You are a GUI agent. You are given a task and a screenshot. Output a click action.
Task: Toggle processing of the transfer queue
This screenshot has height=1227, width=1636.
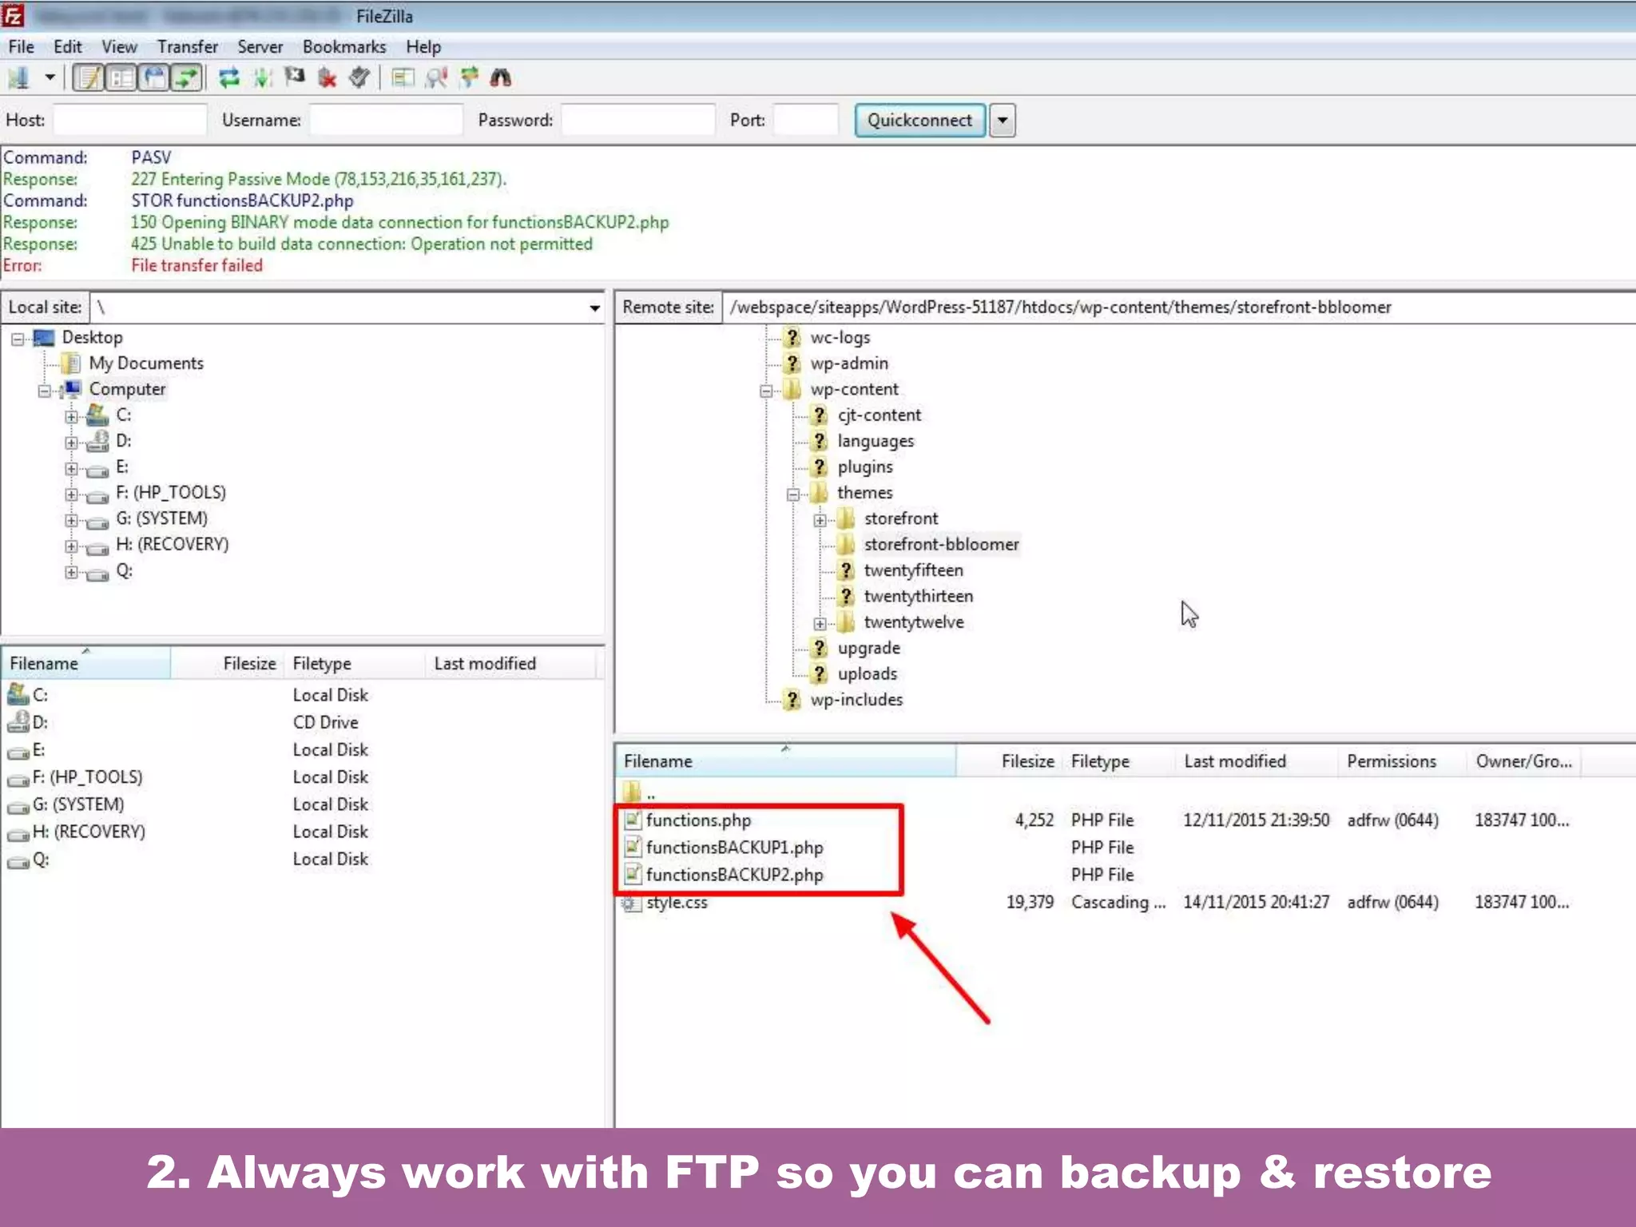(x=262, y=77)
